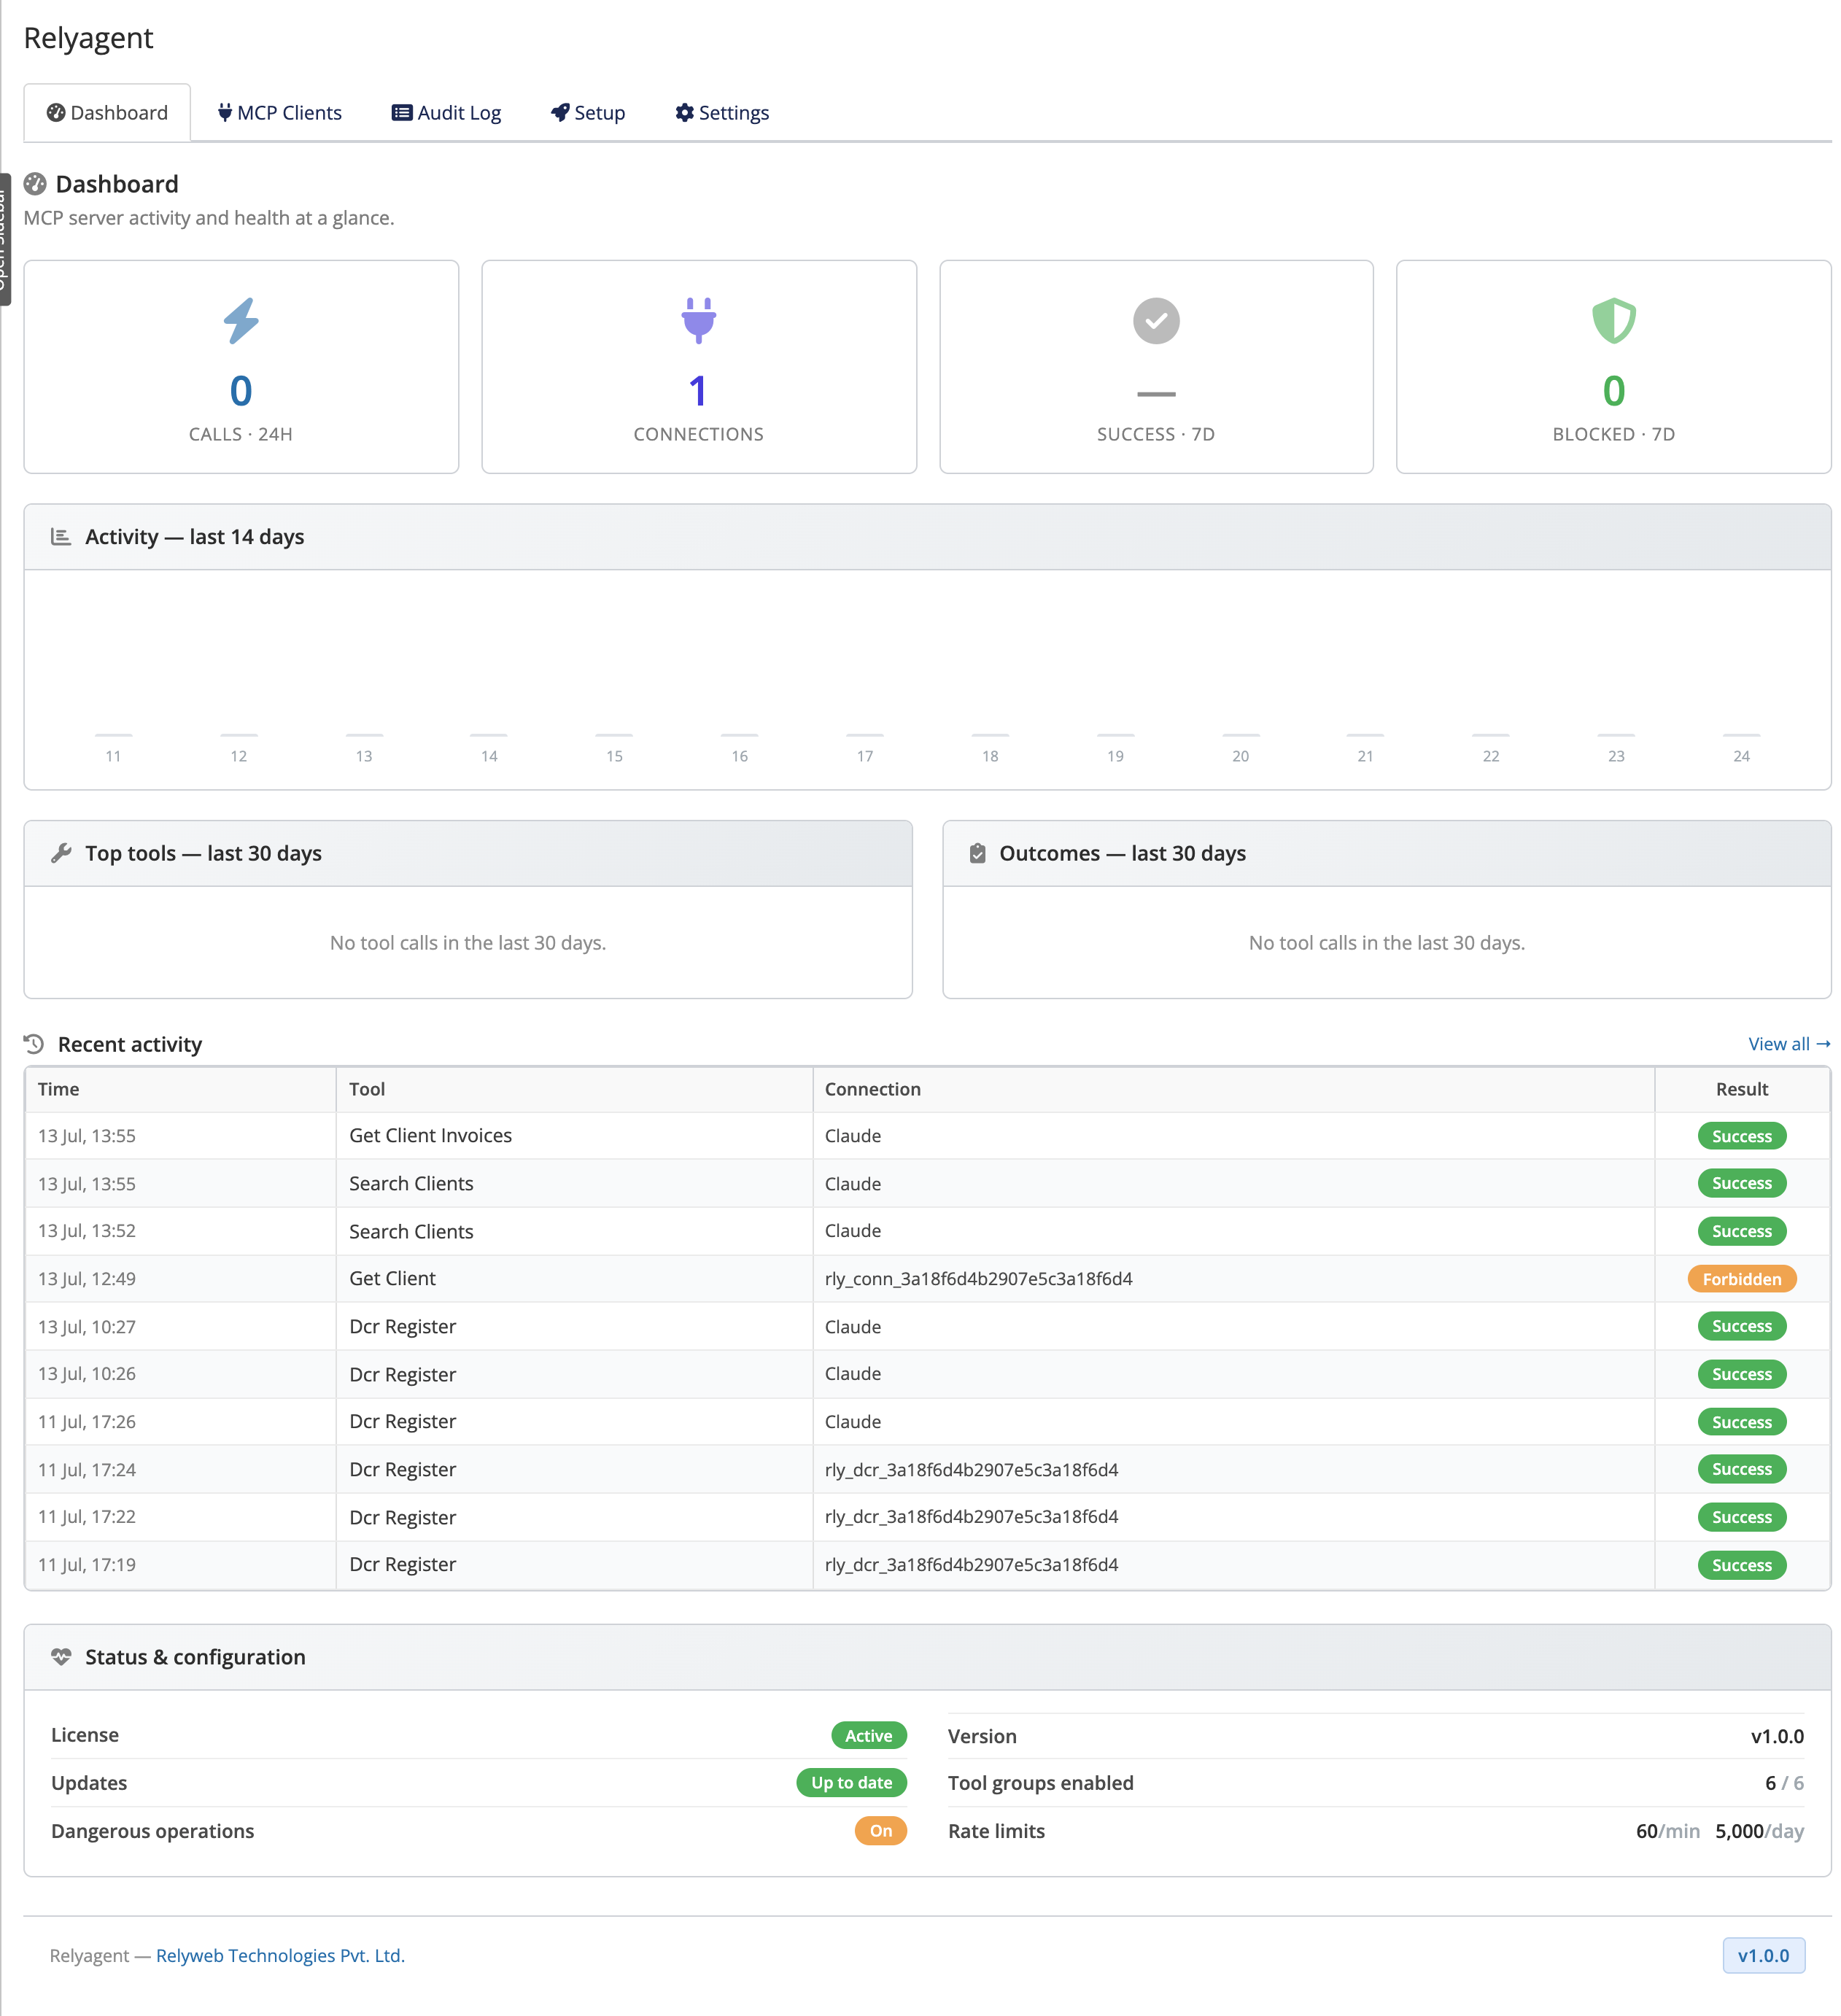Click the Connection column header
This screenshot has width=1841, height=2016.
click(1233, 1089)
